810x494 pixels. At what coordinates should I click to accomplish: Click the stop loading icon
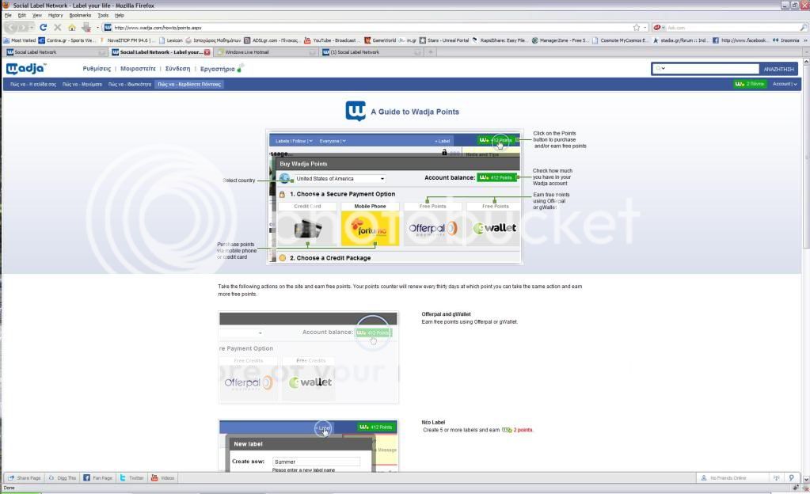(57, 27)
